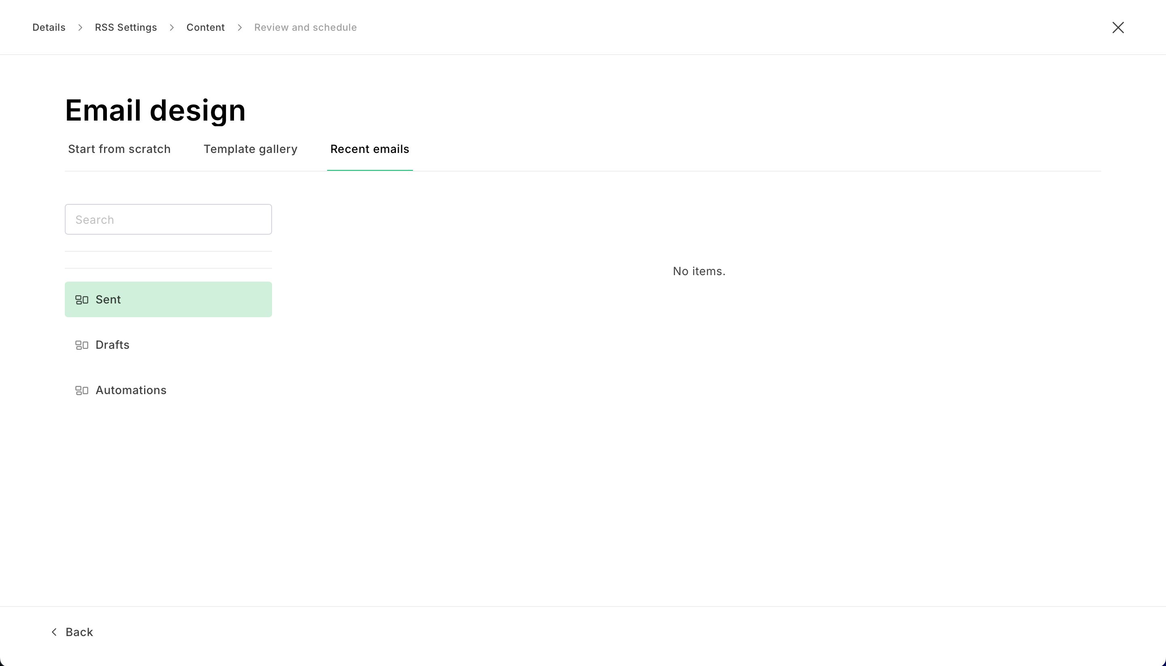The height and width of the screenshot is (666, 1166).
Task: Click the Automations folder icon
Action: coord(81,390)
